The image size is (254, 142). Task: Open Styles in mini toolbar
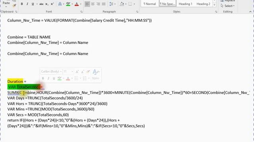pyautogui.click(x=96, y=75)
